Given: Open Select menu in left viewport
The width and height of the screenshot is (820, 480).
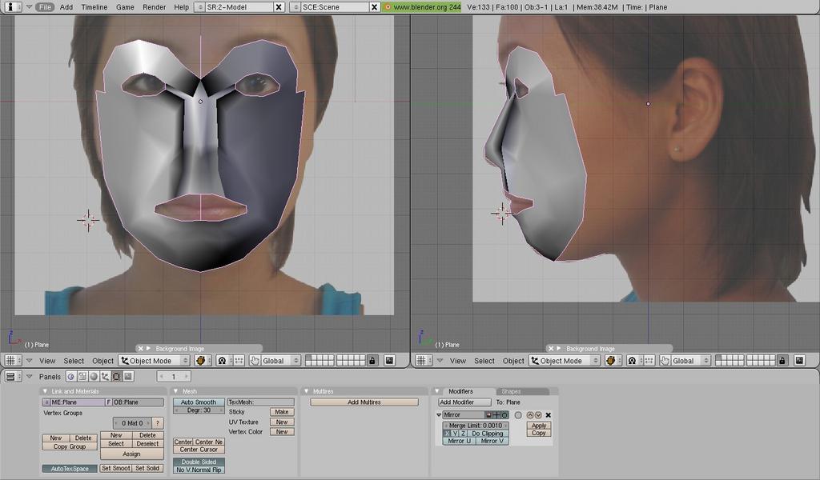Looking at the screenshot, I should click(74, 361).
